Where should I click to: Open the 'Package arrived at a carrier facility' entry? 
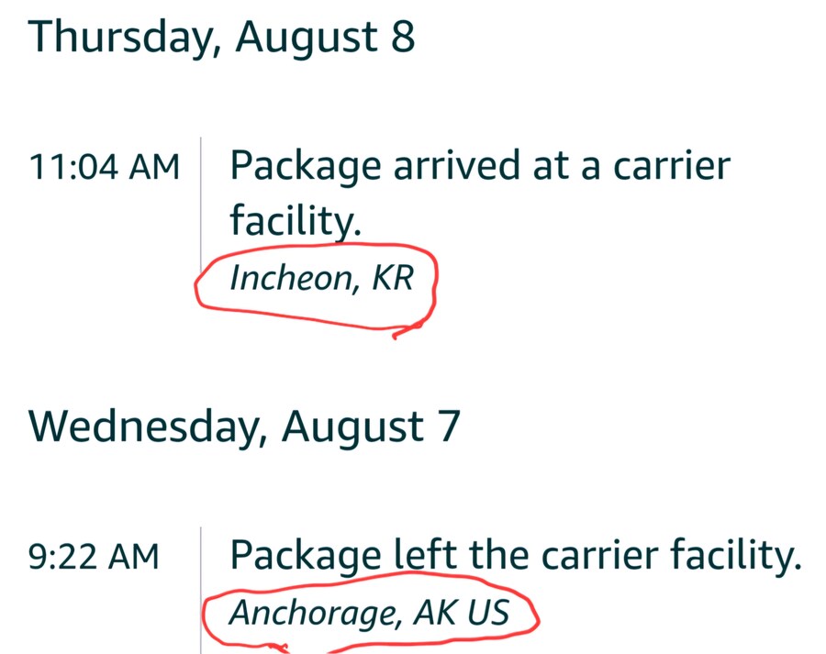(479, 167)
